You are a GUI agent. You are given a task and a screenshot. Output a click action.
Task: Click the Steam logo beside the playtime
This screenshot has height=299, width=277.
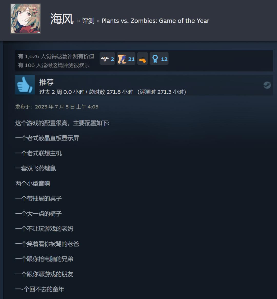267,85
